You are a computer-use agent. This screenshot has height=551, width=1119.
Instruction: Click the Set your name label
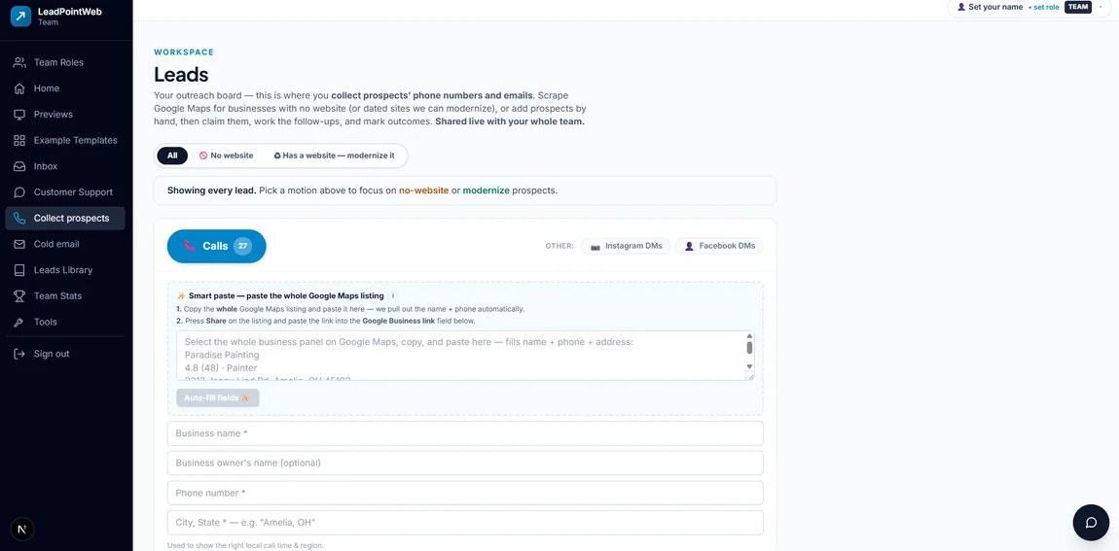click(995, 7)
